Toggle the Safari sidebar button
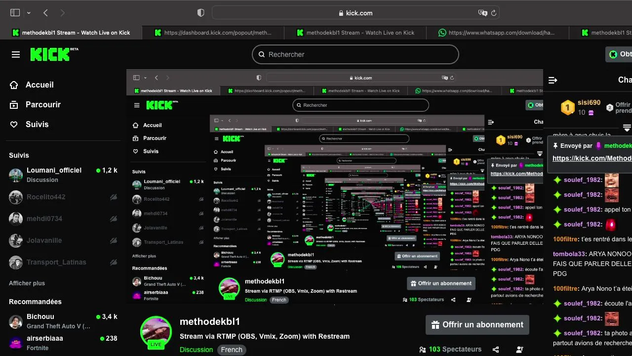632x356 pixels. (15, 13)
